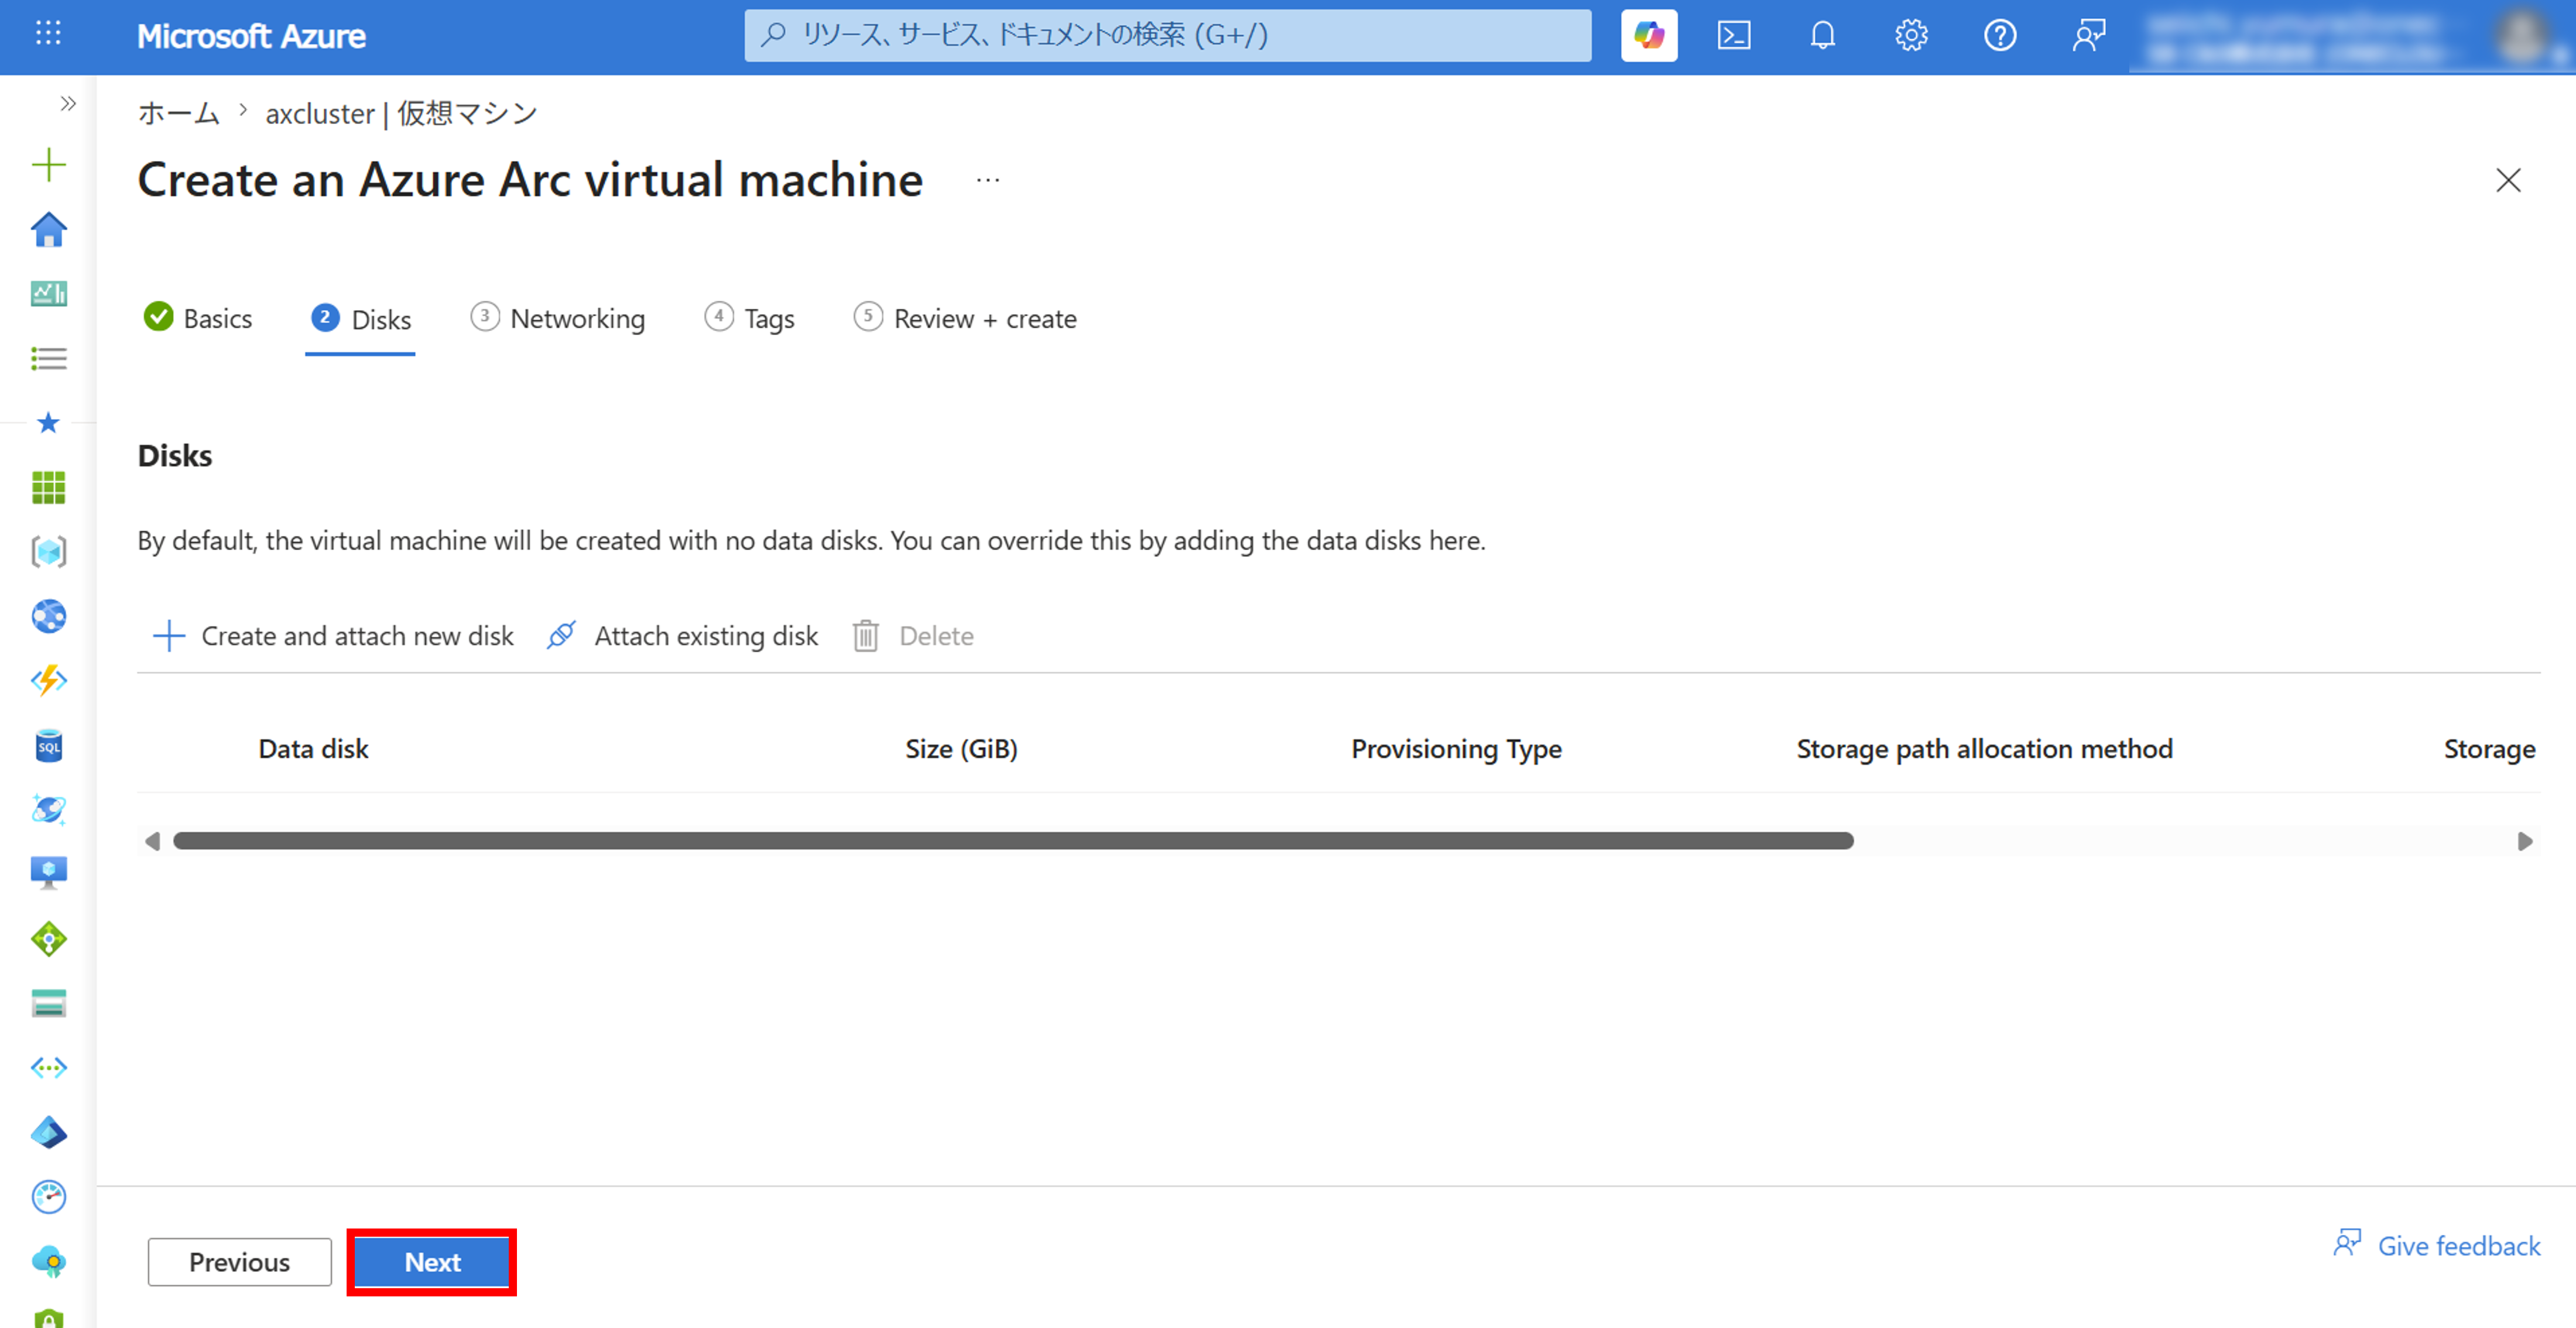The height and width of the screenshot is (1328, 2576).
Task: Close the Create an Azure Arc virtual machine blade
Action: [x=2508, y=180]
